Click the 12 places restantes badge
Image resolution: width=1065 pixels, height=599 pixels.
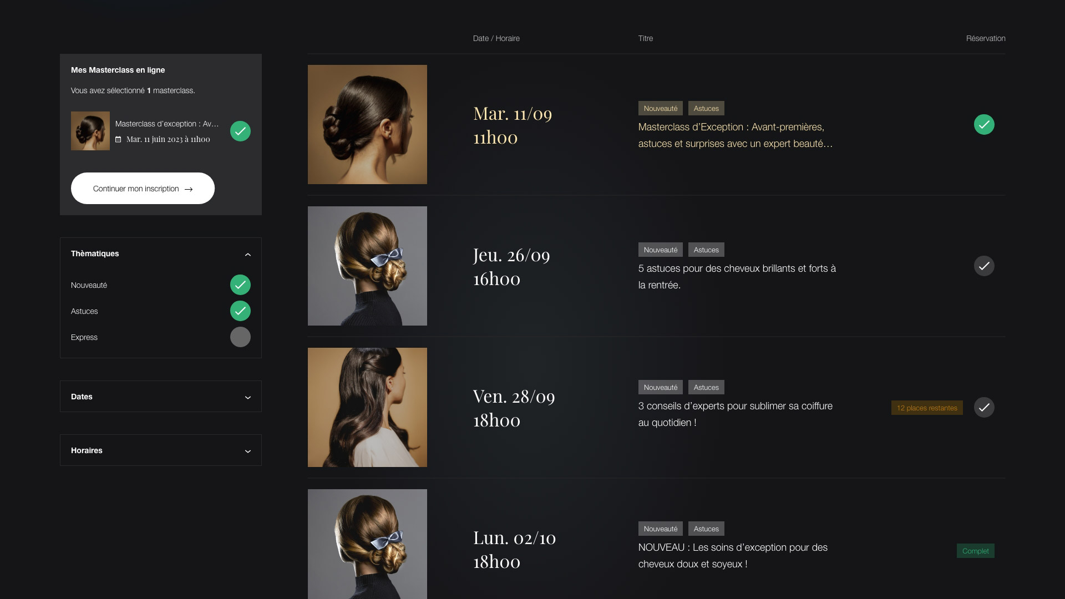click(x=927, y=408)
